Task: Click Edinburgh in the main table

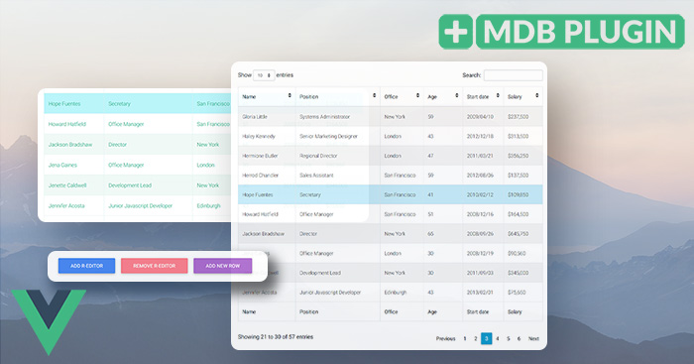Action: pos(396,293)
